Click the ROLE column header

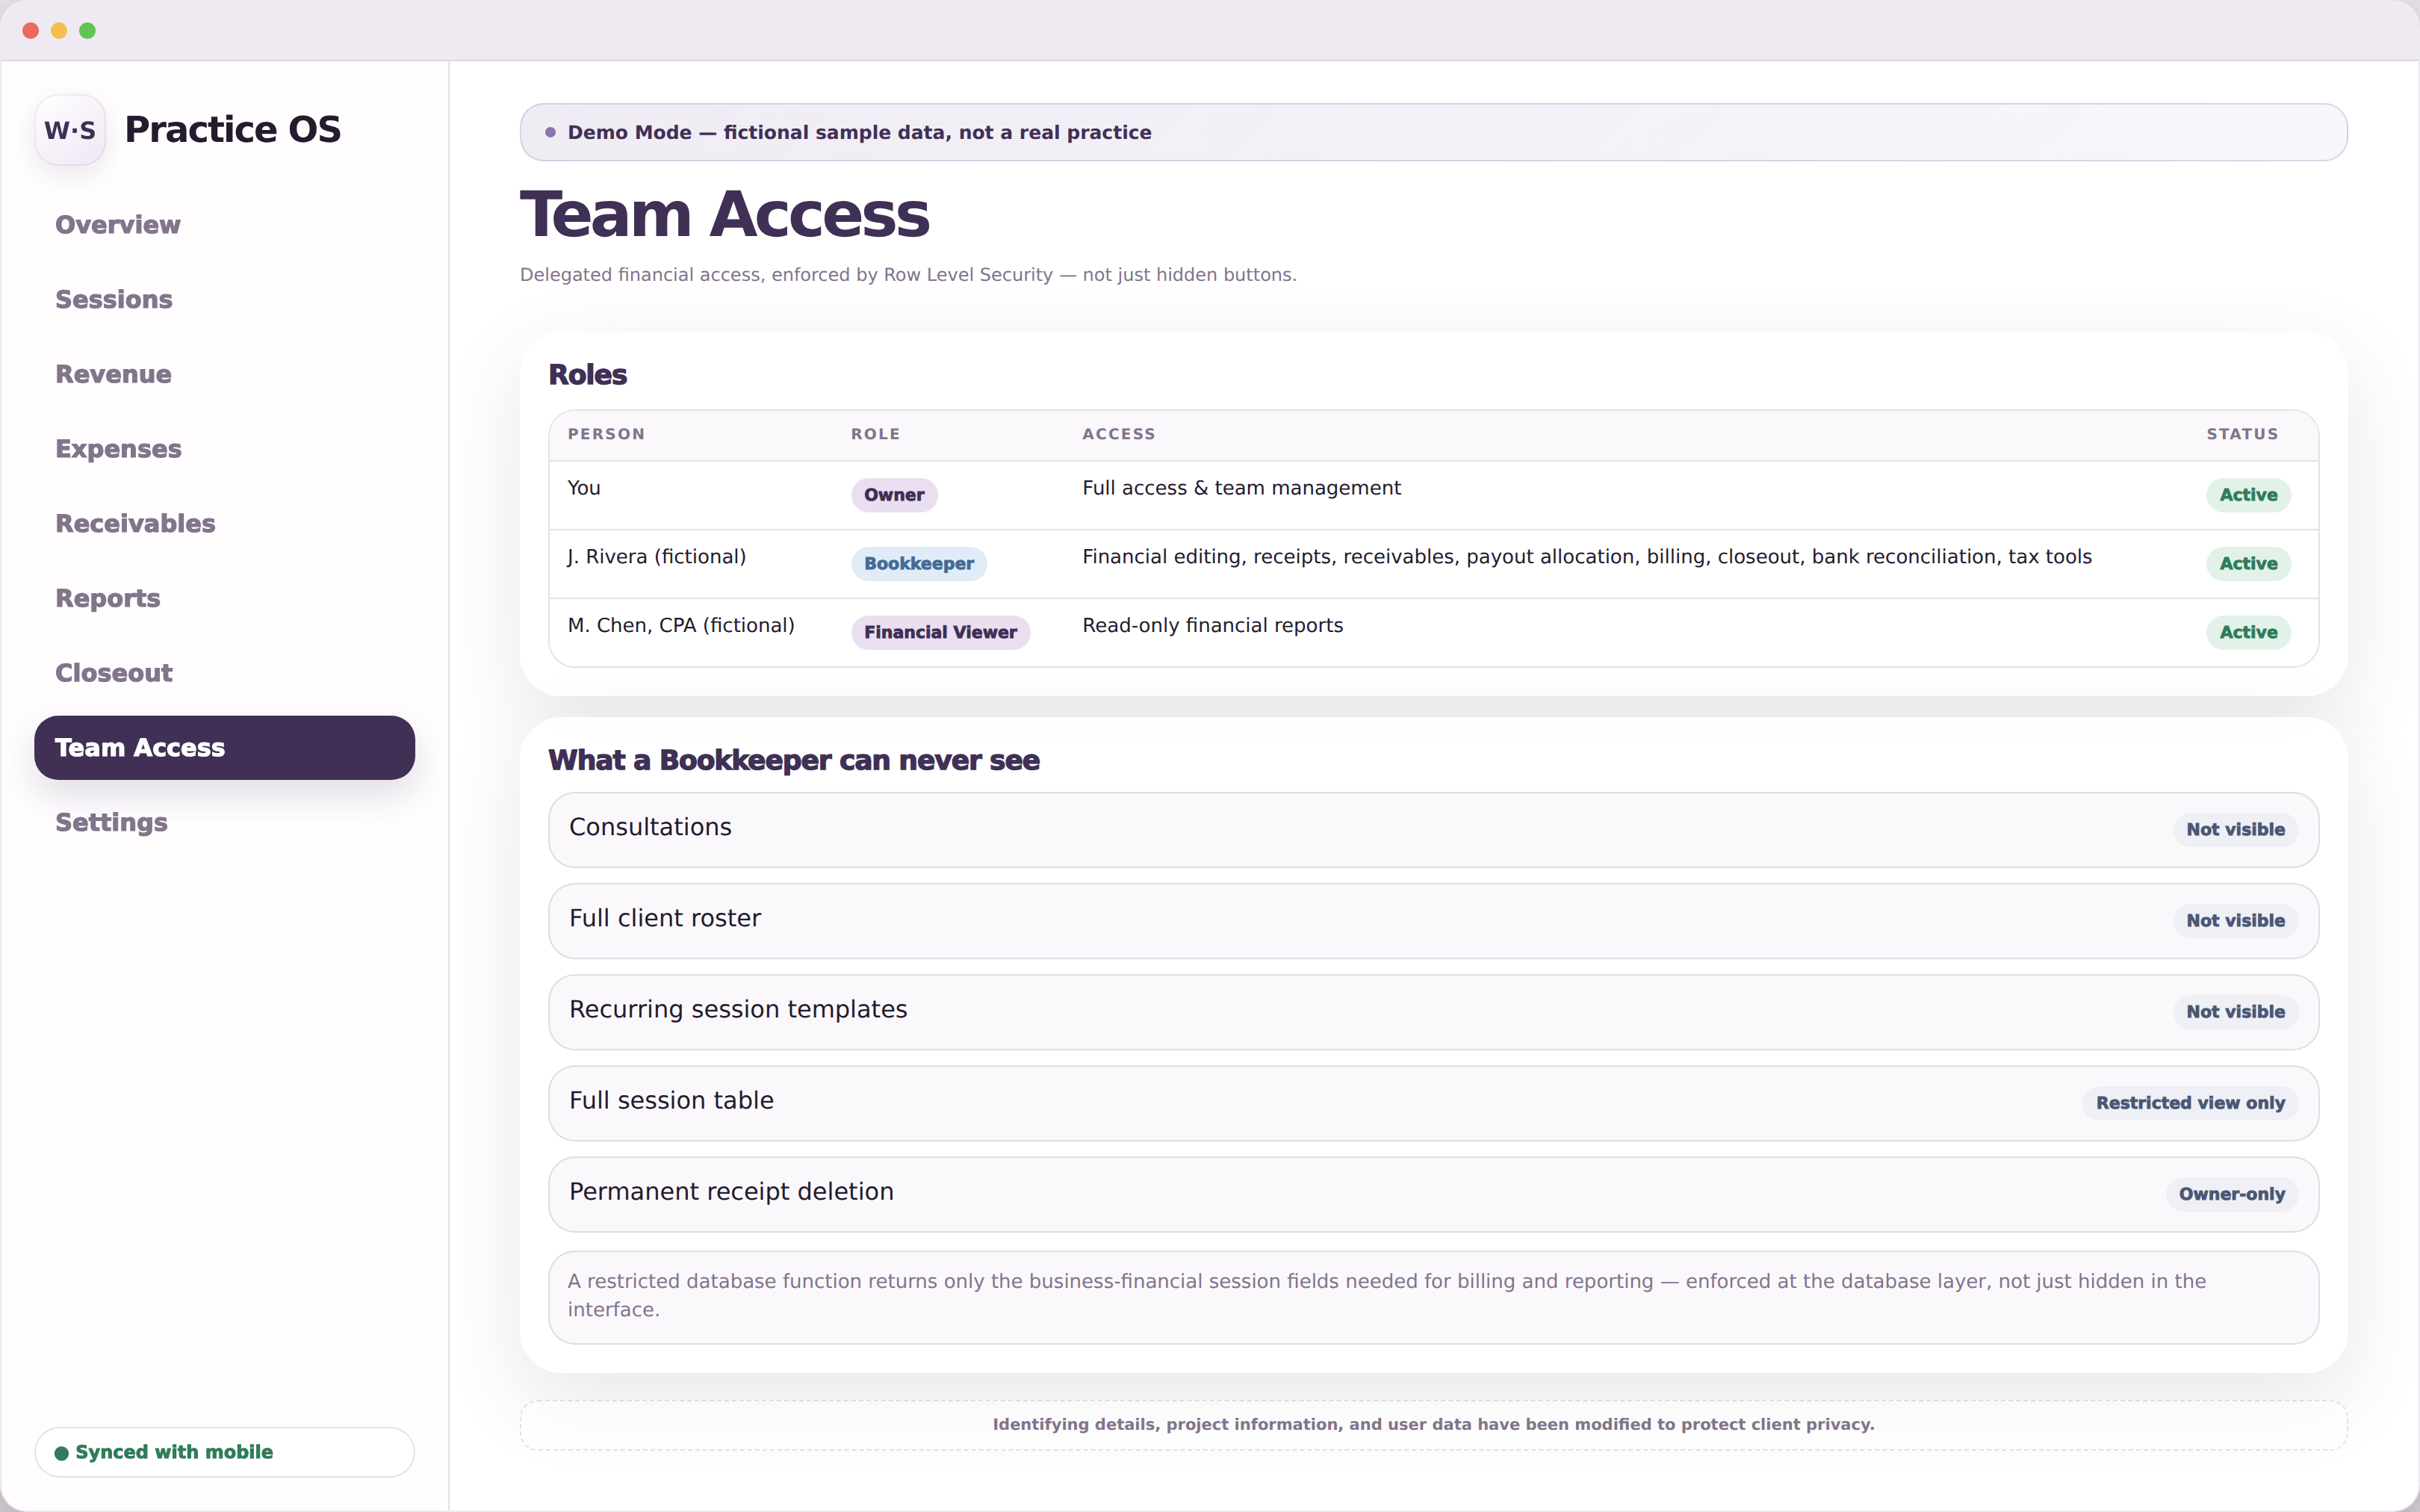[875, 434]
